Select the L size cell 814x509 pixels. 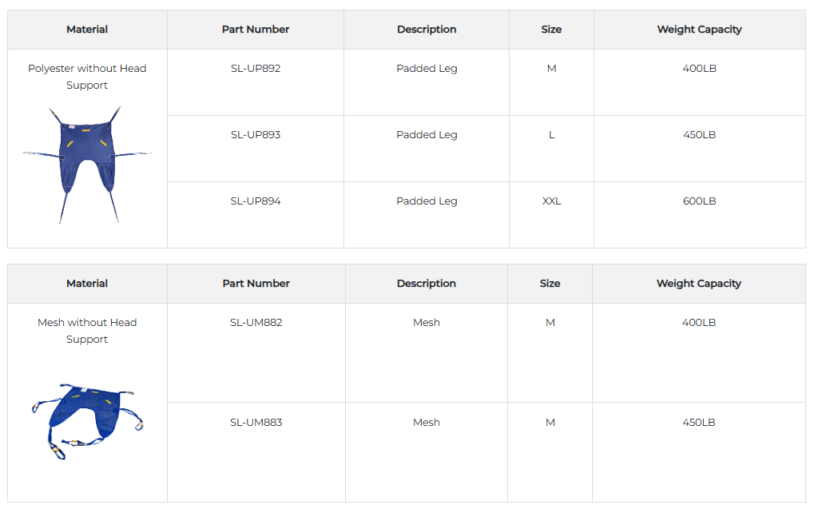551,135
